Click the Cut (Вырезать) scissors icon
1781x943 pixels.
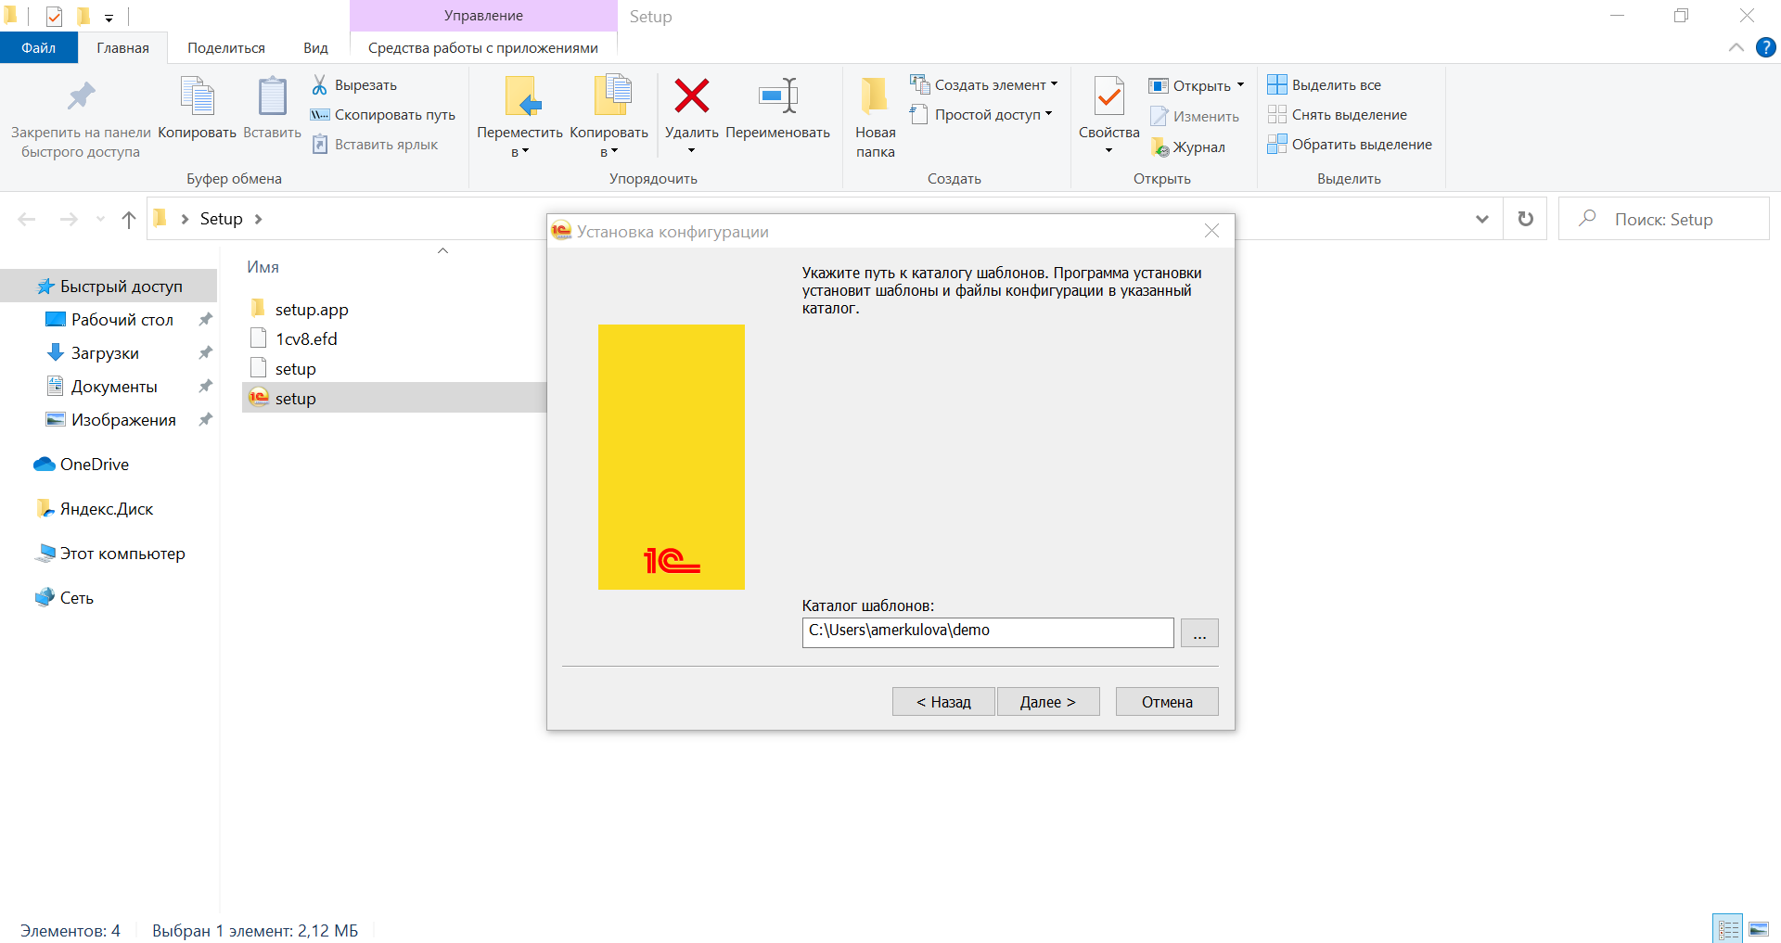[x=320, y=85]
